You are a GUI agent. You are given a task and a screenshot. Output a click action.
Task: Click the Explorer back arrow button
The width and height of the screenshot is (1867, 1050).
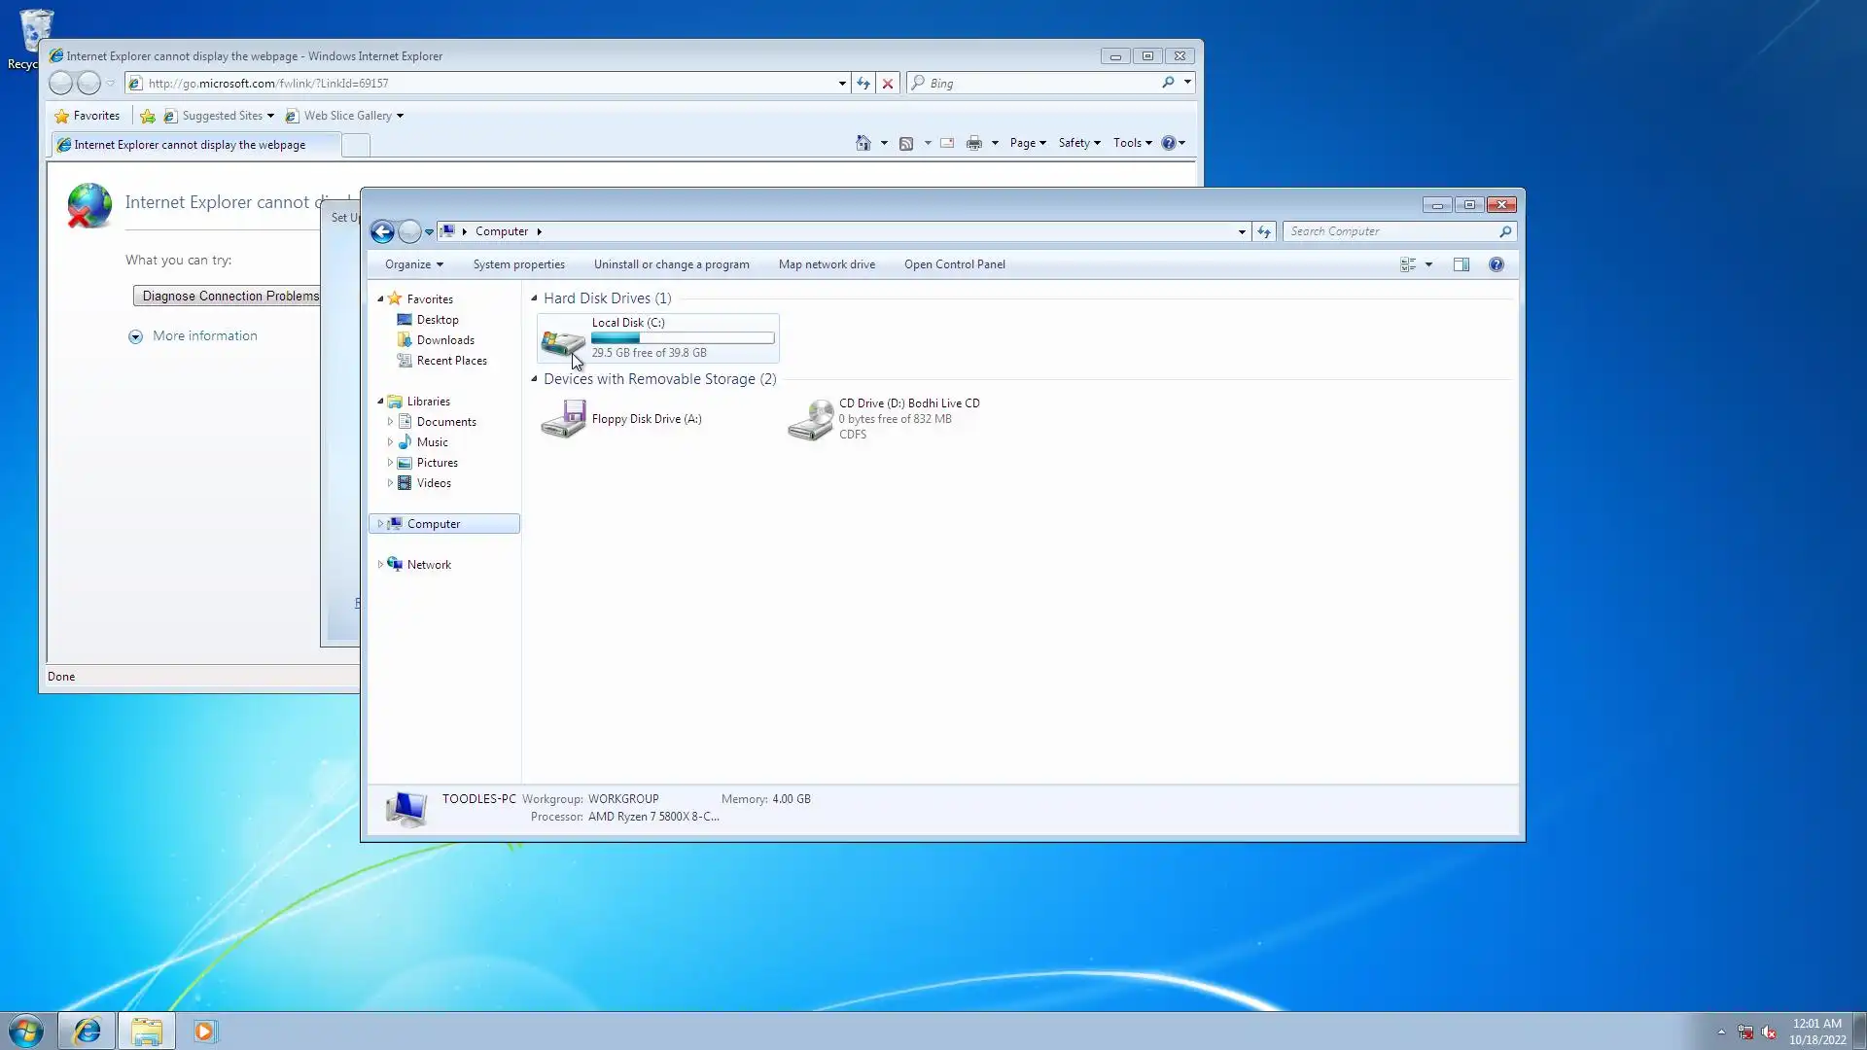tap(382, 231)
